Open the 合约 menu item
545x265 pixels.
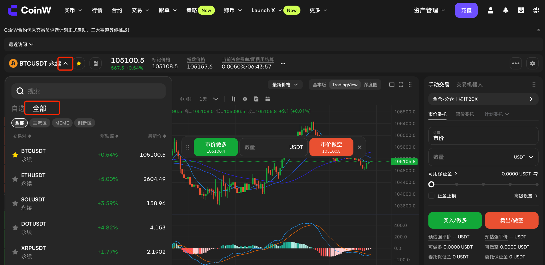click(117, 10)
